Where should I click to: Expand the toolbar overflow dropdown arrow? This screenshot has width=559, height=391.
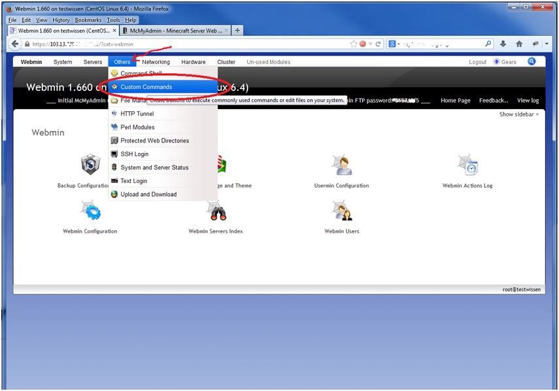(x=547, y=44)
